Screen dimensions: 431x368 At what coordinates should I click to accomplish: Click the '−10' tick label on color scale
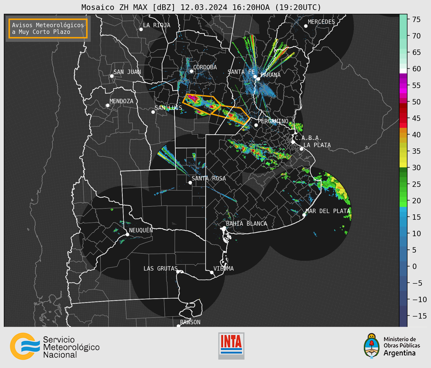419,299
